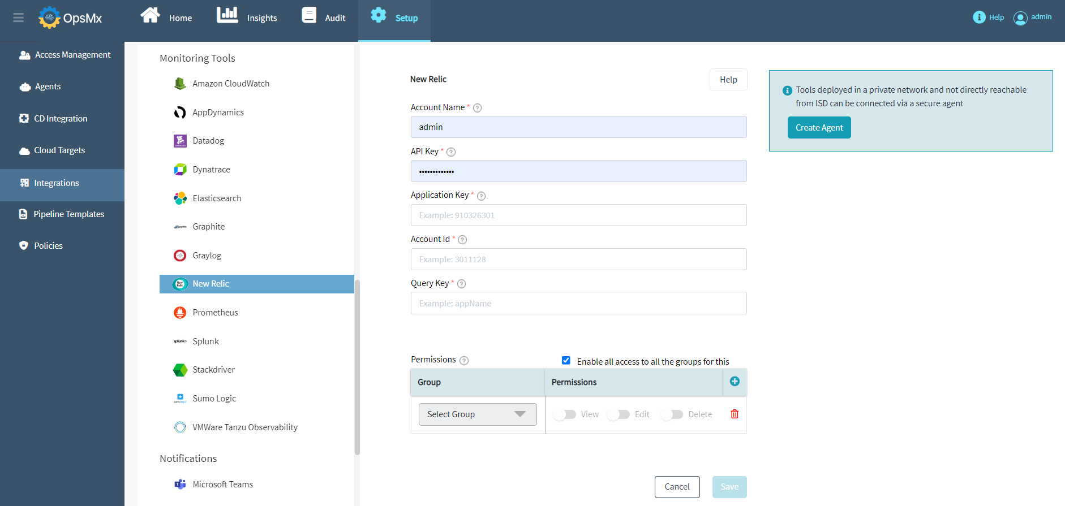This screenshot has height=506, width=1065.
Task: Click the Permissions help question icon
Action: pyautogui.click(x=464, y=361)
